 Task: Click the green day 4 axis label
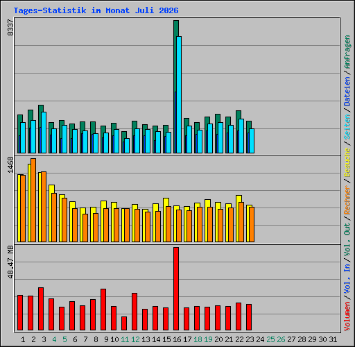[x=54, y=339]
